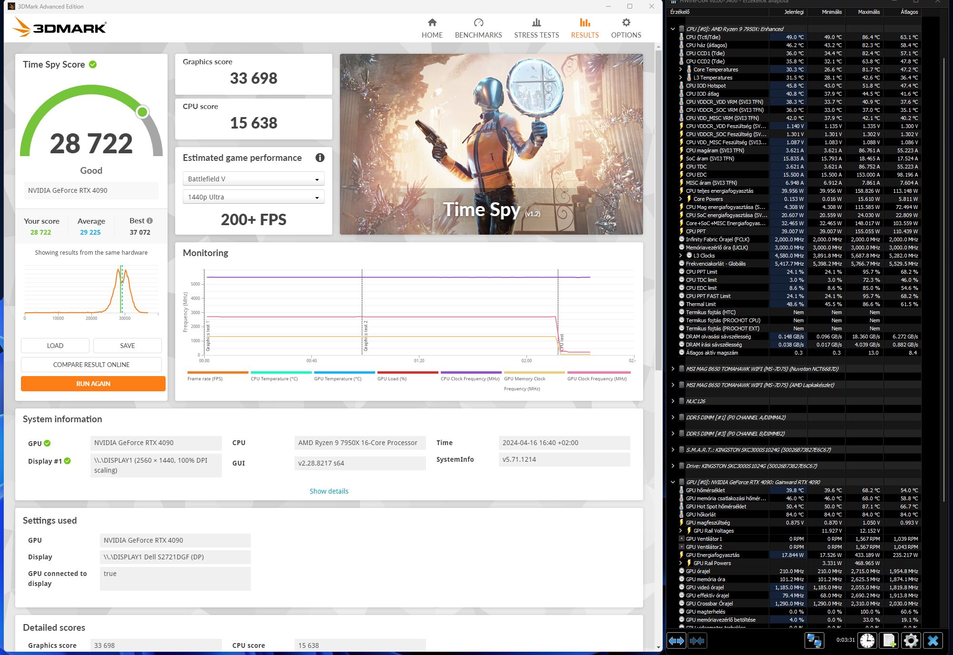Screen dimensions: 953x655
Task: Expand L3 Clocks sensor group
Action: pos(680,256)
